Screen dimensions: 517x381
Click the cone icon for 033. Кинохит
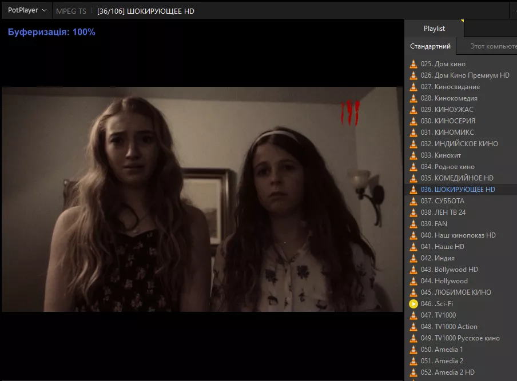[x=413, y=155]
